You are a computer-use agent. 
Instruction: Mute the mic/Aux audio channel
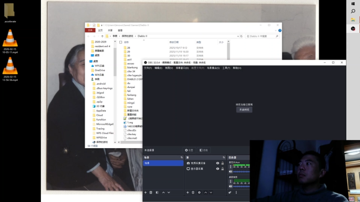pyautogui.click(x=230, y=171)
